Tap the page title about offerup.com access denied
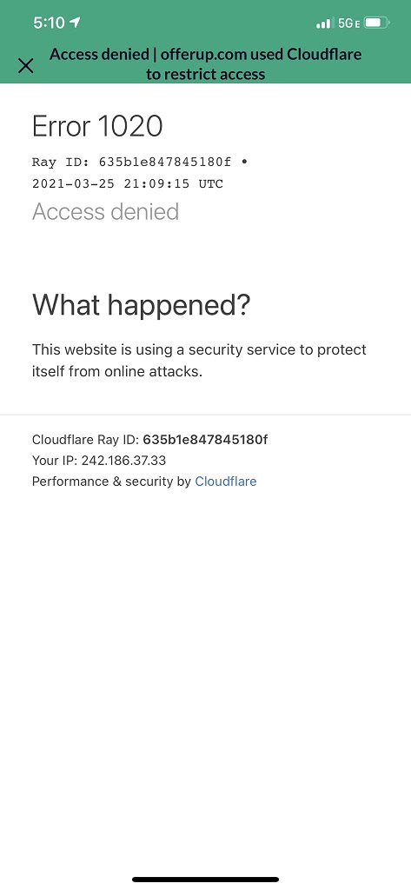411x890 pixels. [x=205, y=64]
